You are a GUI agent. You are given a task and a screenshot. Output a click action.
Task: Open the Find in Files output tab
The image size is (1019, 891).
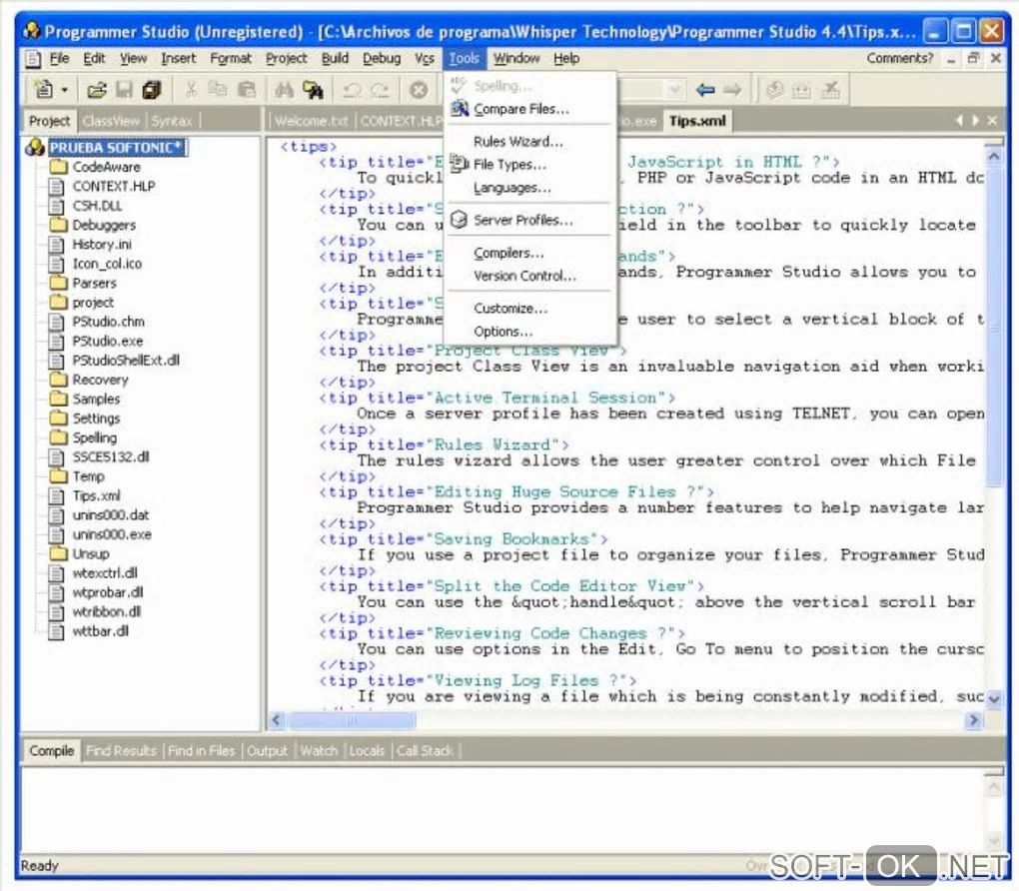click(202, 750)
